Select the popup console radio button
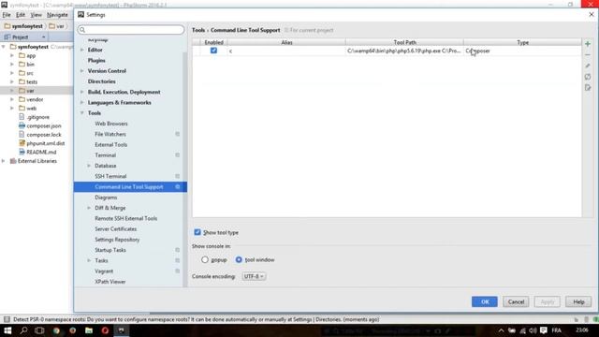The height and width of the screenshot is (337, 599). tap(205, 260)
